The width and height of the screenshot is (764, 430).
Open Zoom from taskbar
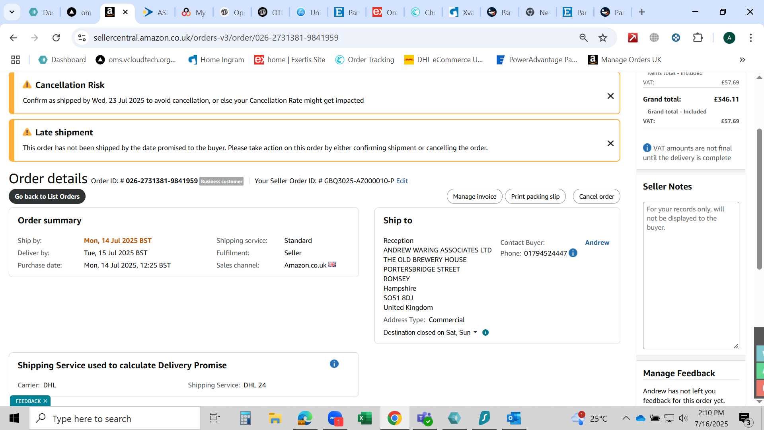tap(335, 418)
